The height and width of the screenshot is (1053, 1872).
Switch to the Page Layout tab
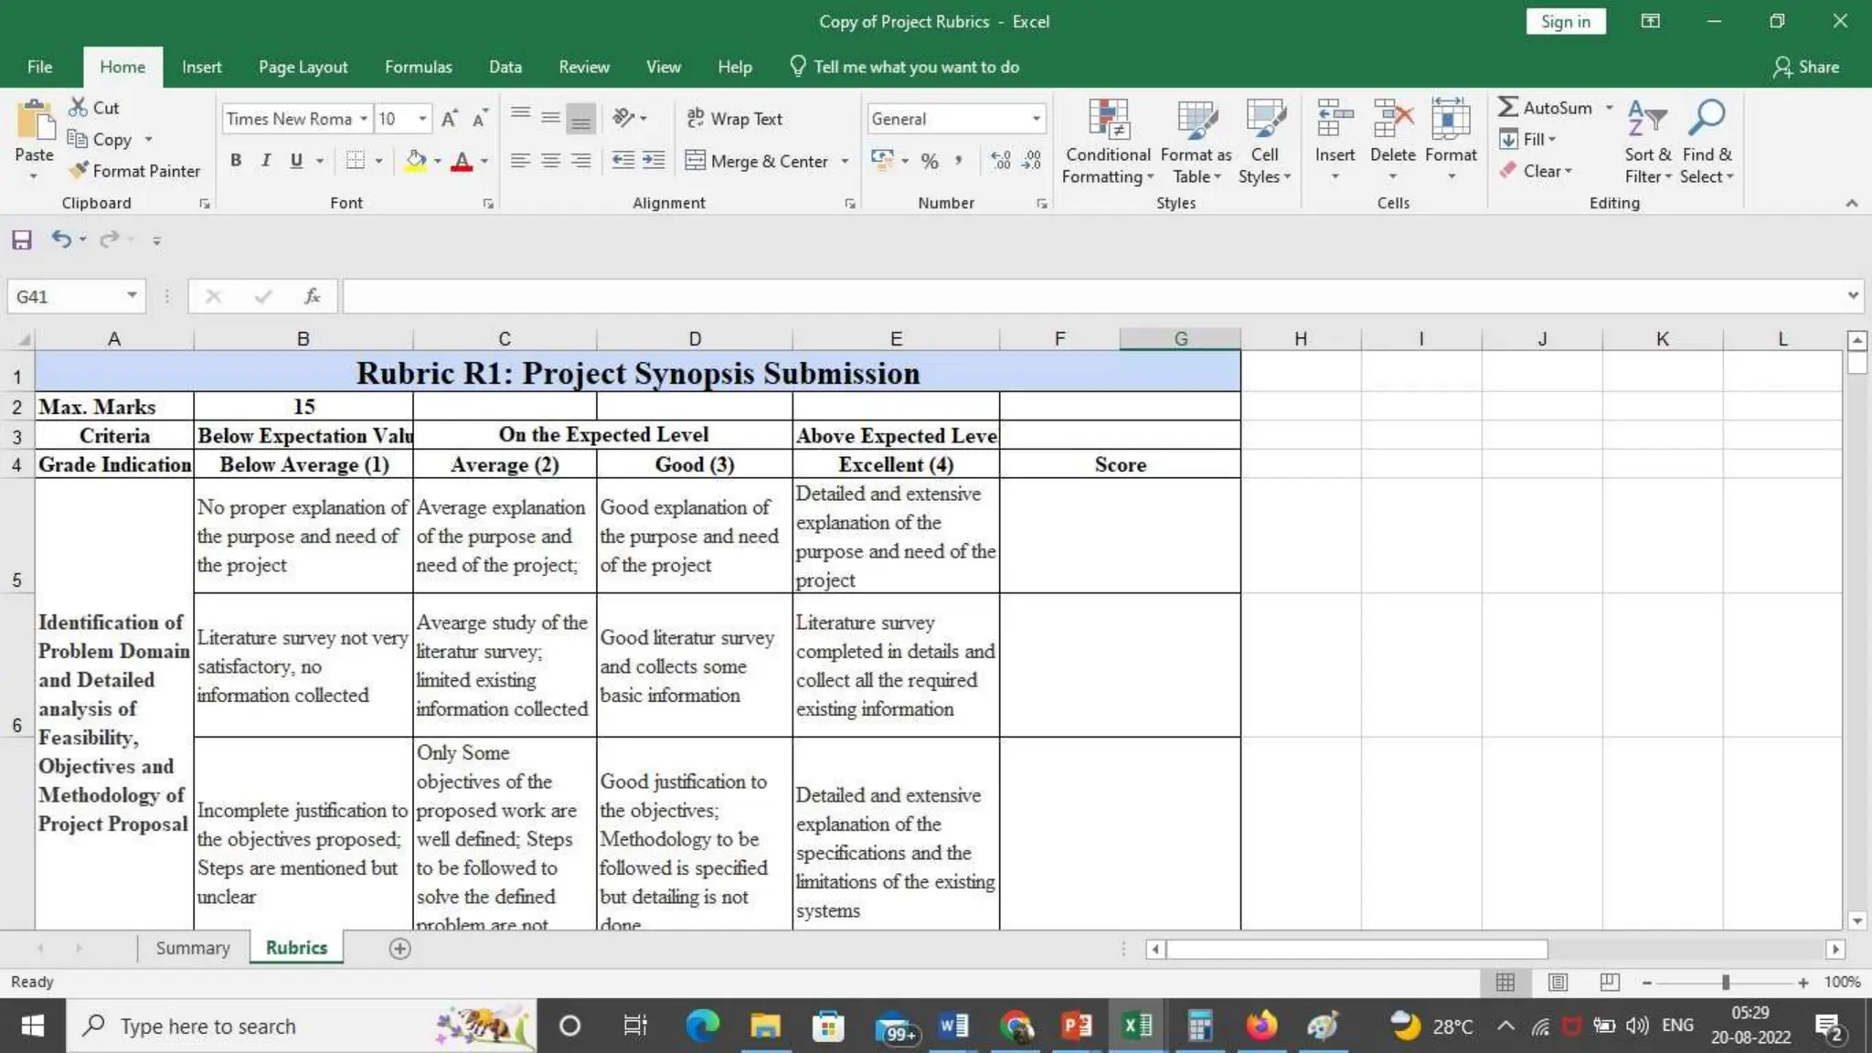pyautogui.click(x=303, y=67)
